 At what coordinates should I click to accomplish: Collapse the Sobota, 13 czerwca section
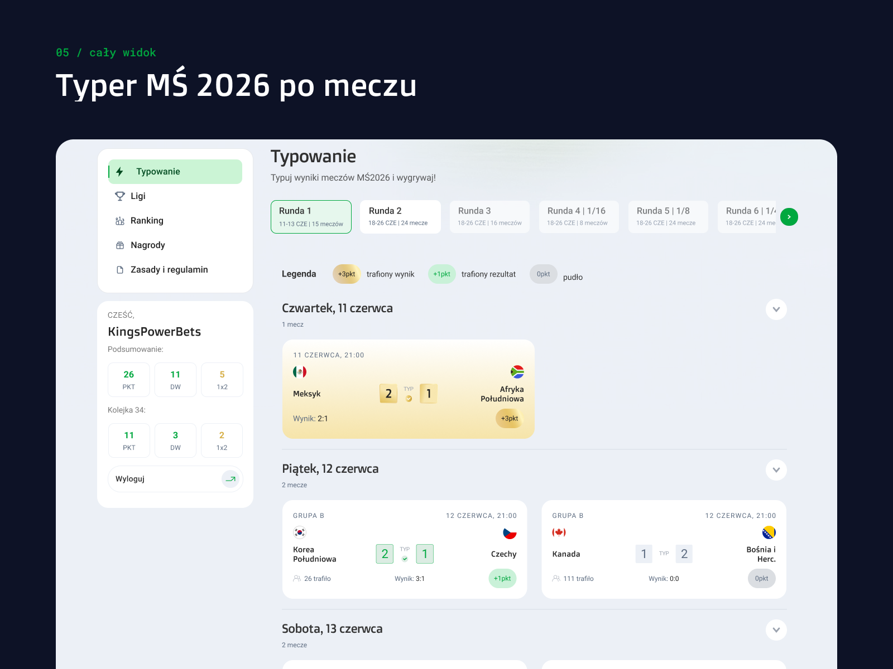pos(776,630)
